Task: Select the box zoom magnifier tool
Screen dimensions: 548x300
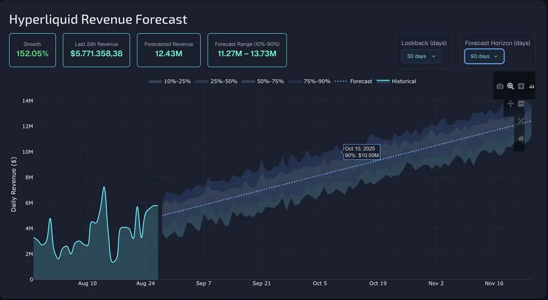Action: pyautogui.click(x=511, y=86)
